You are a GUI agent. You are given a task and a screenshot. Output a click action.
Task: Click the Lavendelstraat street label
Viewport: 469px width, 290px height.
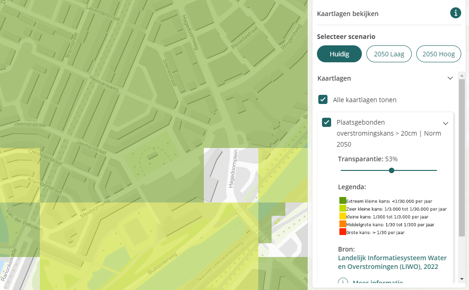point(103,13)
